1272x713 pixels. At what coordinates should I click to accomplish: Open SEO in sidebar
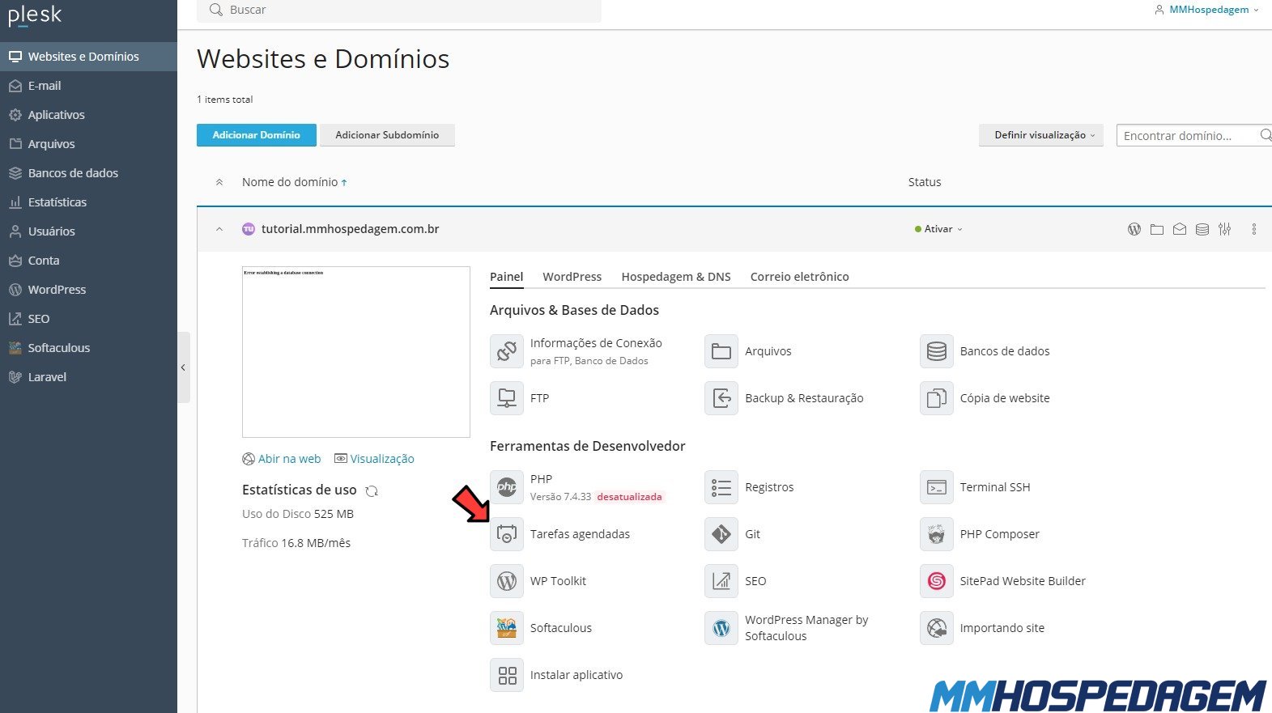pos(88,319)
